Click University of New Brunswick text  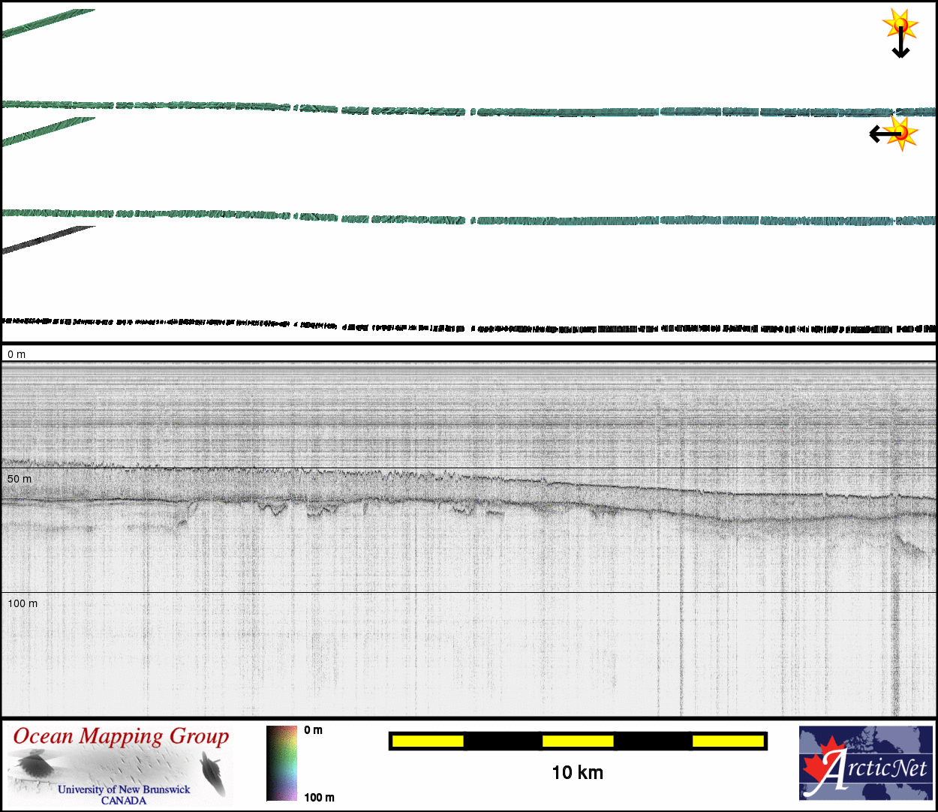click(124, 789)
